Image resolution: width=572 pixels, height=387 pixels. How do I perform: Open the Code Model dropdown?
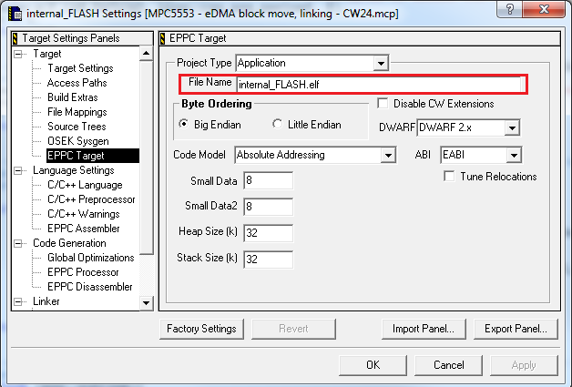coord(388,156)
